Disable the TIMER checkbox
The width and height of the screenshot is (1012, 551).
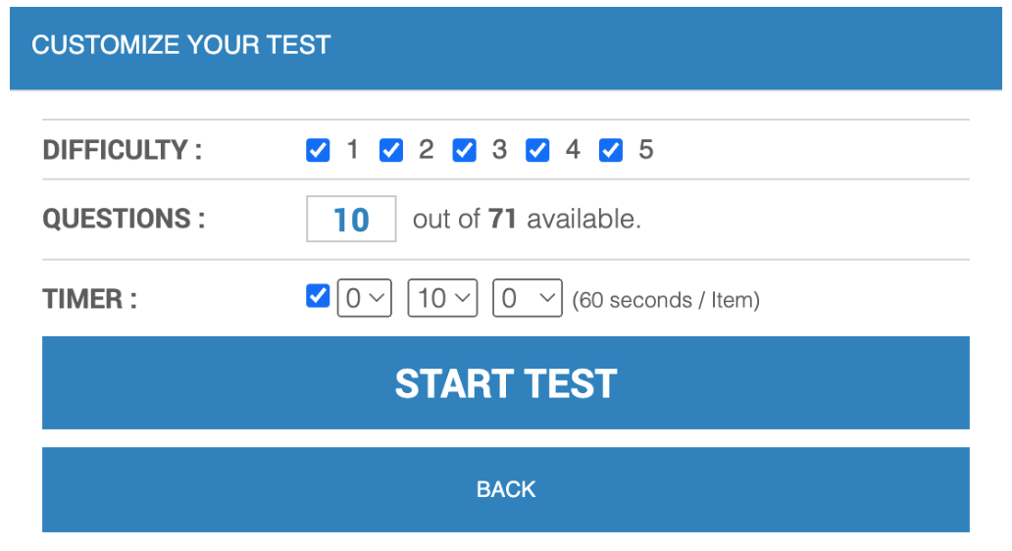[318, 296]
